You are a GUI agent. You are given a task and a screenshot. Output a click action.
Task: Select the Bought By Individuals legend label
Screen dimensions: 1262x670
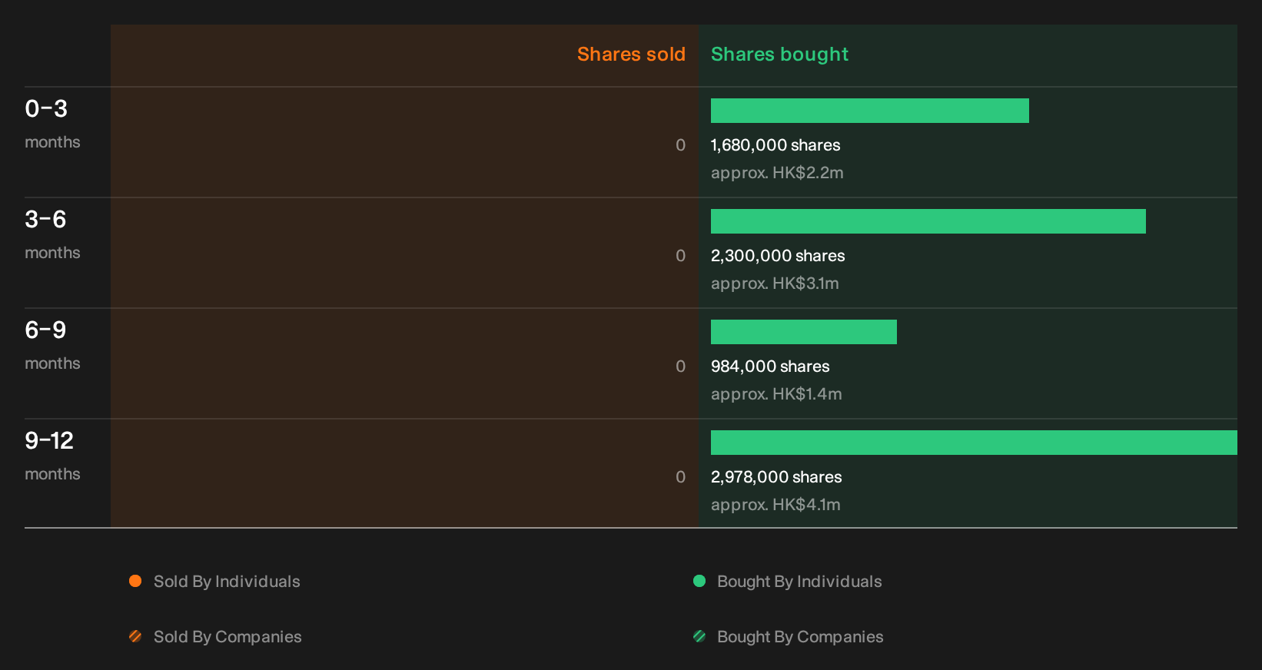pyautogui.click(x=799, y=582)
